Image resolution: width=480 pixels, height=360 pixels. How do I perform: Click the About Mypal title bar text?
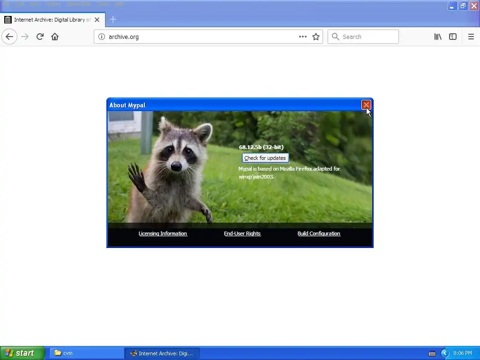coord(127,105)
